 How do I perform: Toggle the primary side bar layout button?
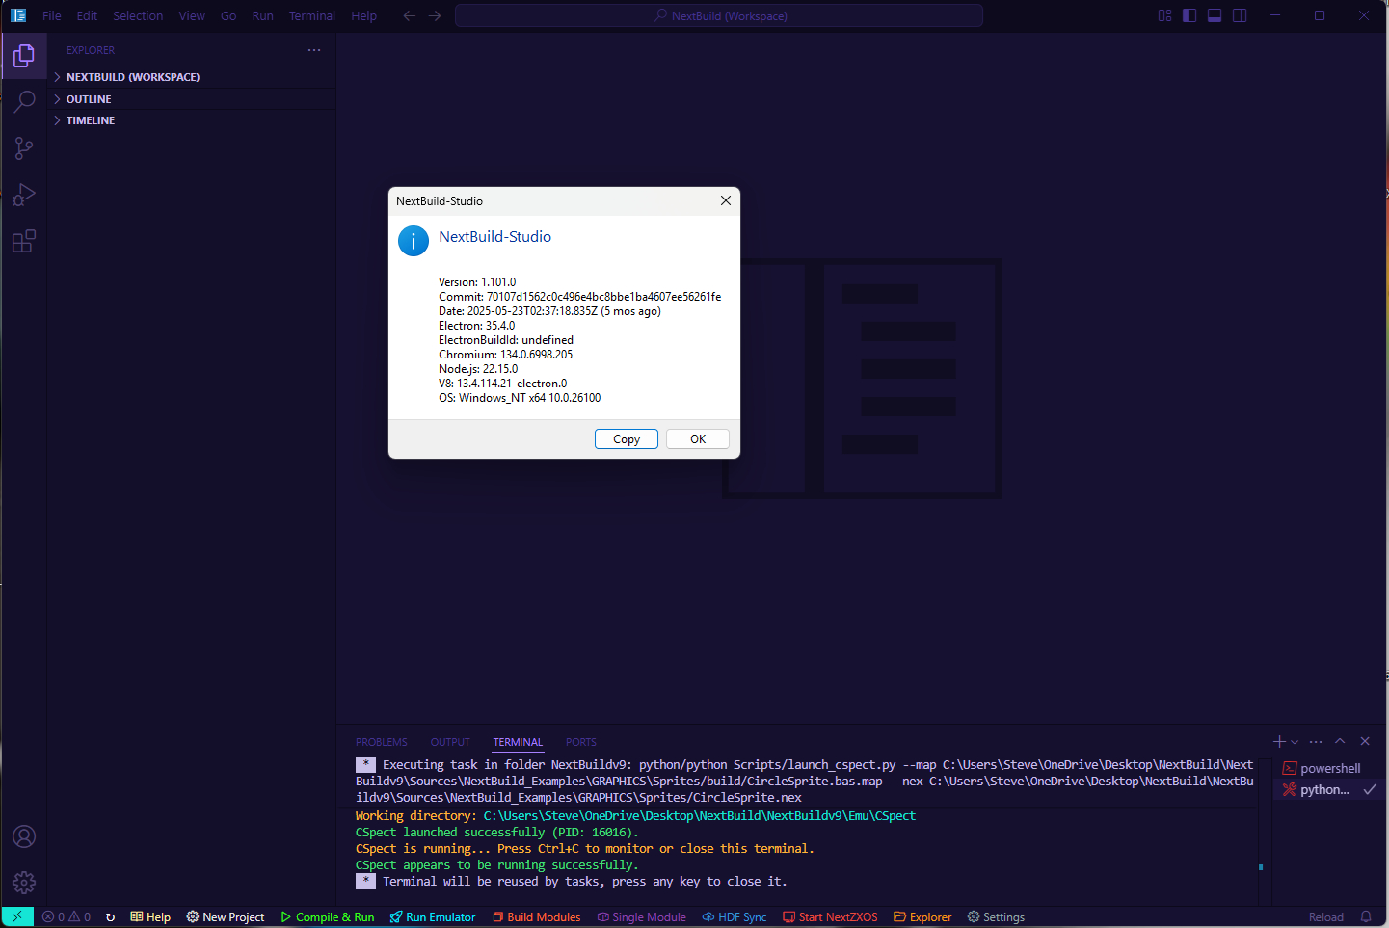click(1189, 15)
